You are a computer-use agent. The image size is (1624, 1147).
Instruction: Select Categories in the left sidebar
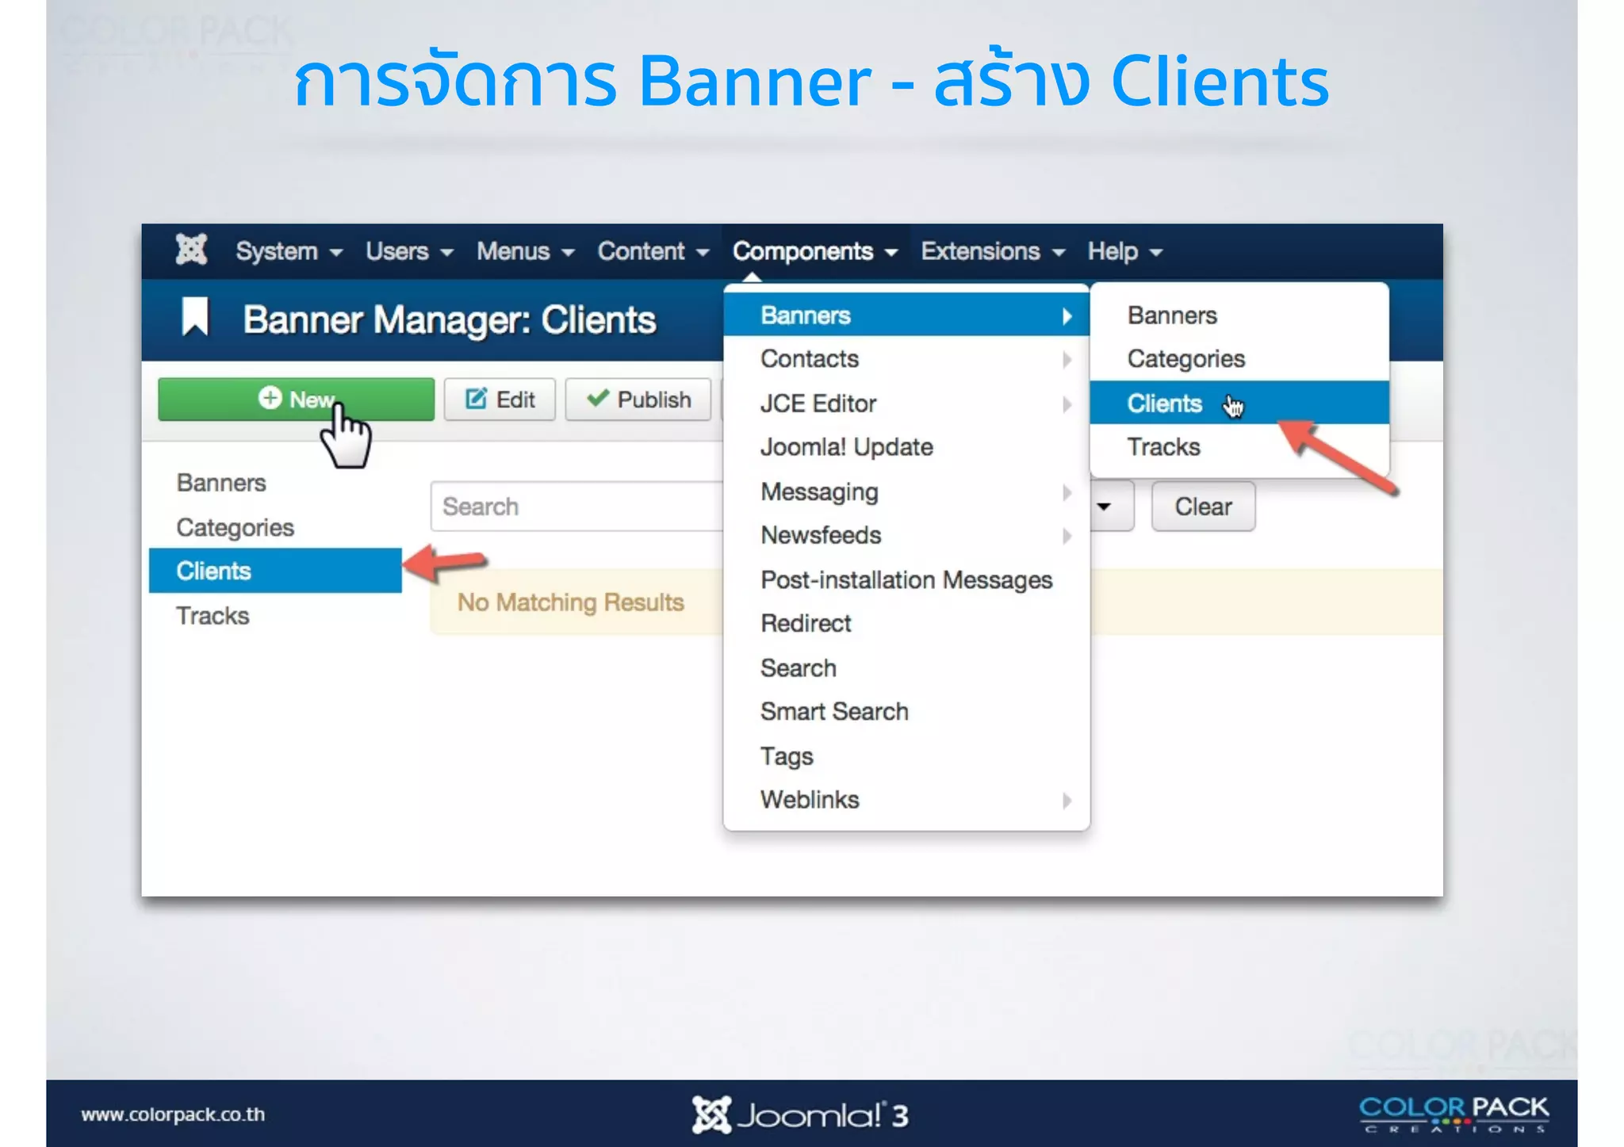235,527
